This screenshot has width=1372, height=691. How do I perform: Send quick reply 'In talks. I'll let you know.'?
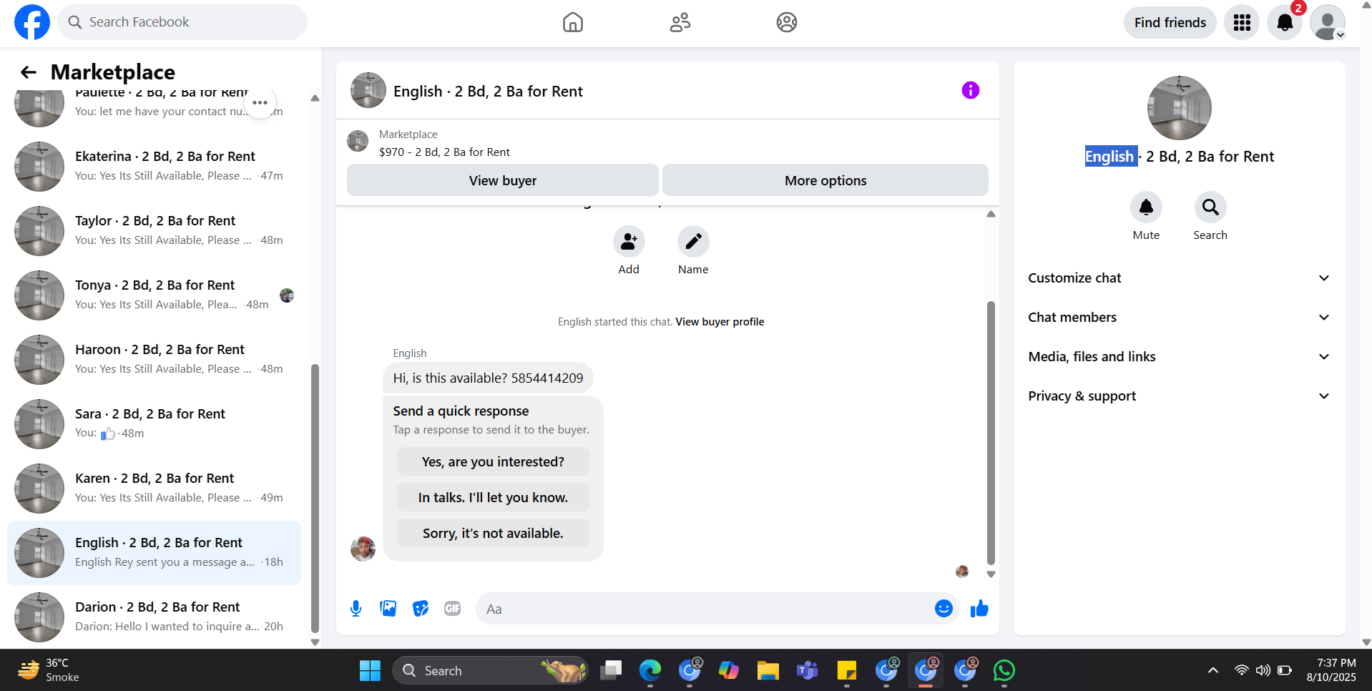click(x=493, y=498)
